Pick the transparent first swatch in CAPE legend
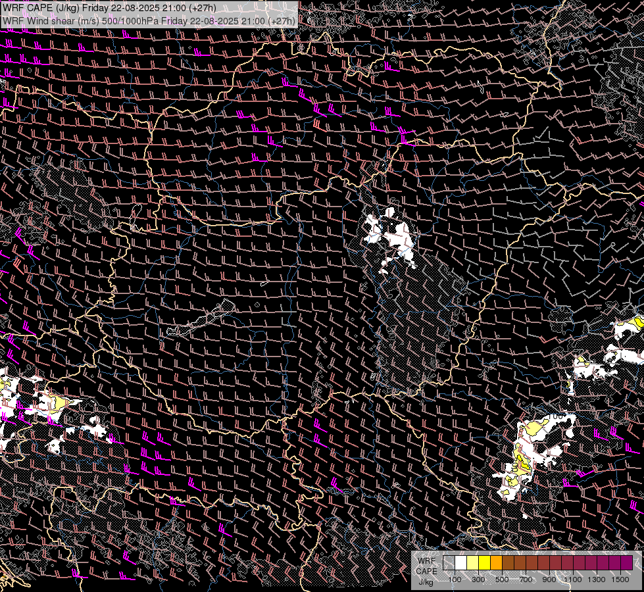The height and width of the screenshot is (592, 644). (x=449, y=563)
